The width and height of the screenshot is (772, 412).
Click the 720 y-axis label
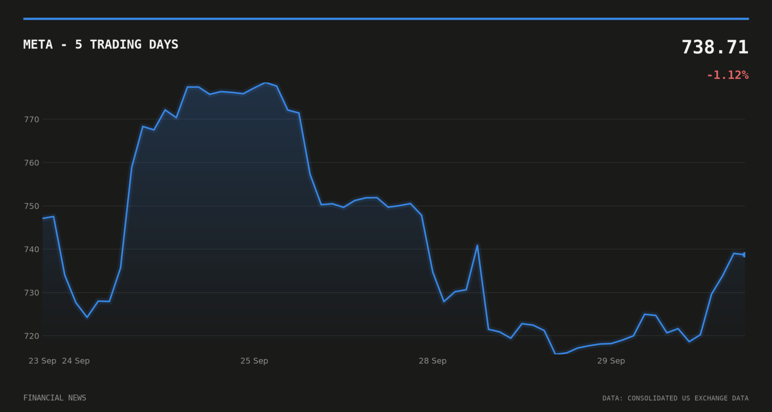[31, 336]
